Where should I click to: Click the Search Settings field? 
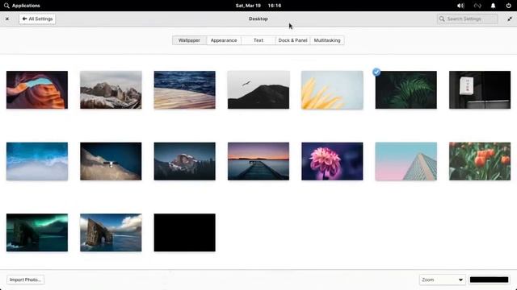click(x=467, y=19)
